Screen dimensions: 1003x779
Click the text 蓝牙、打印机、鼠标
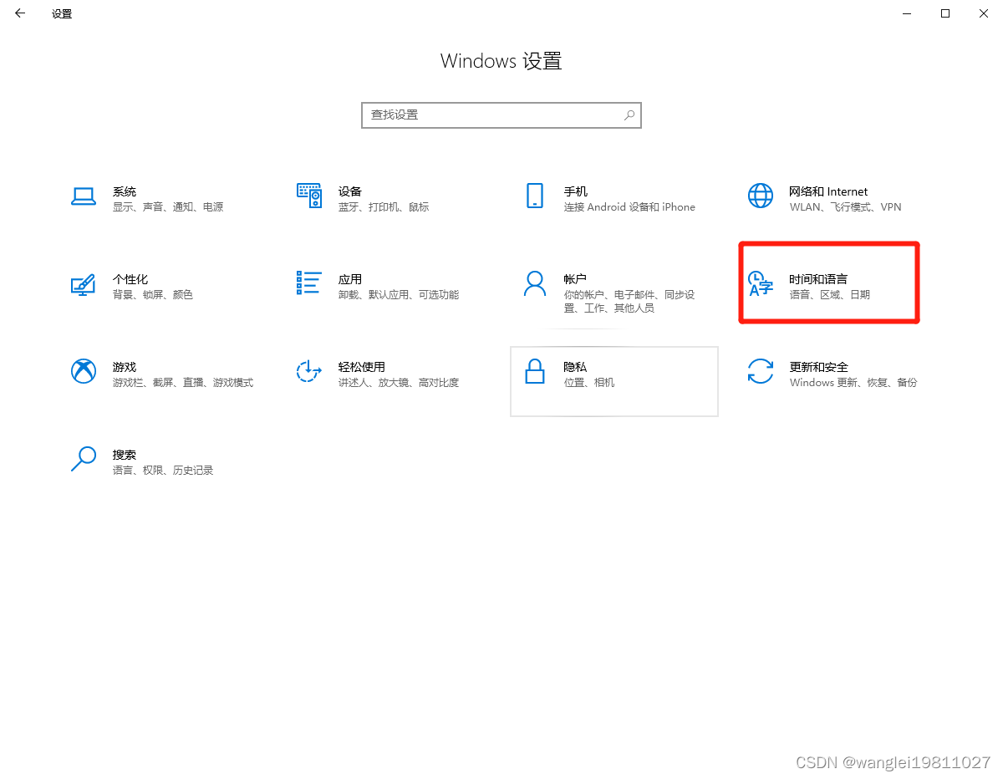tap(384, 207)
